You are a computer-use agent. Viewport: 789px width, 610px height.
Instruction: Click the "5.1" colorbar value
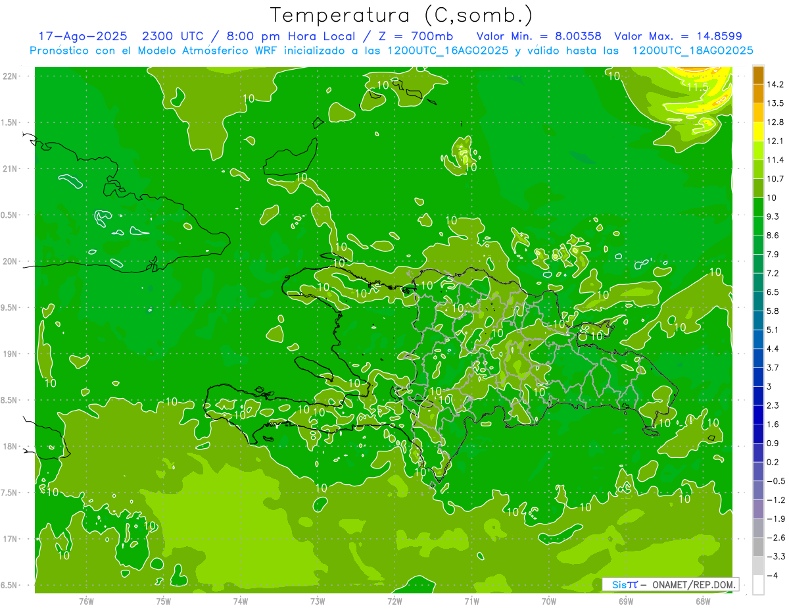(x=773, y=330)
